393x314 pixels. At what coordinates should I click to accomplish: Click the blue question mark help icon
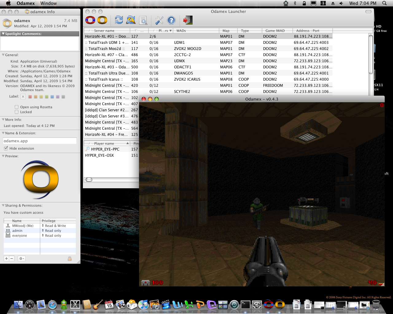click(x=171, y=20)
